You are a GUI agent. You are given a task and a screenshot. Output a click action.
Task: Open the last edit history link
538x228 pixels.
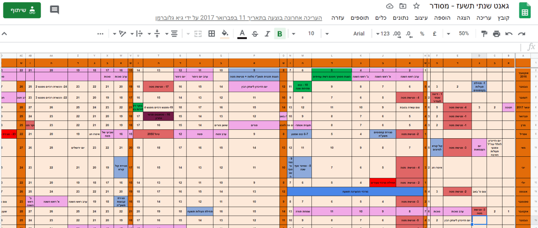coord(238,18)
